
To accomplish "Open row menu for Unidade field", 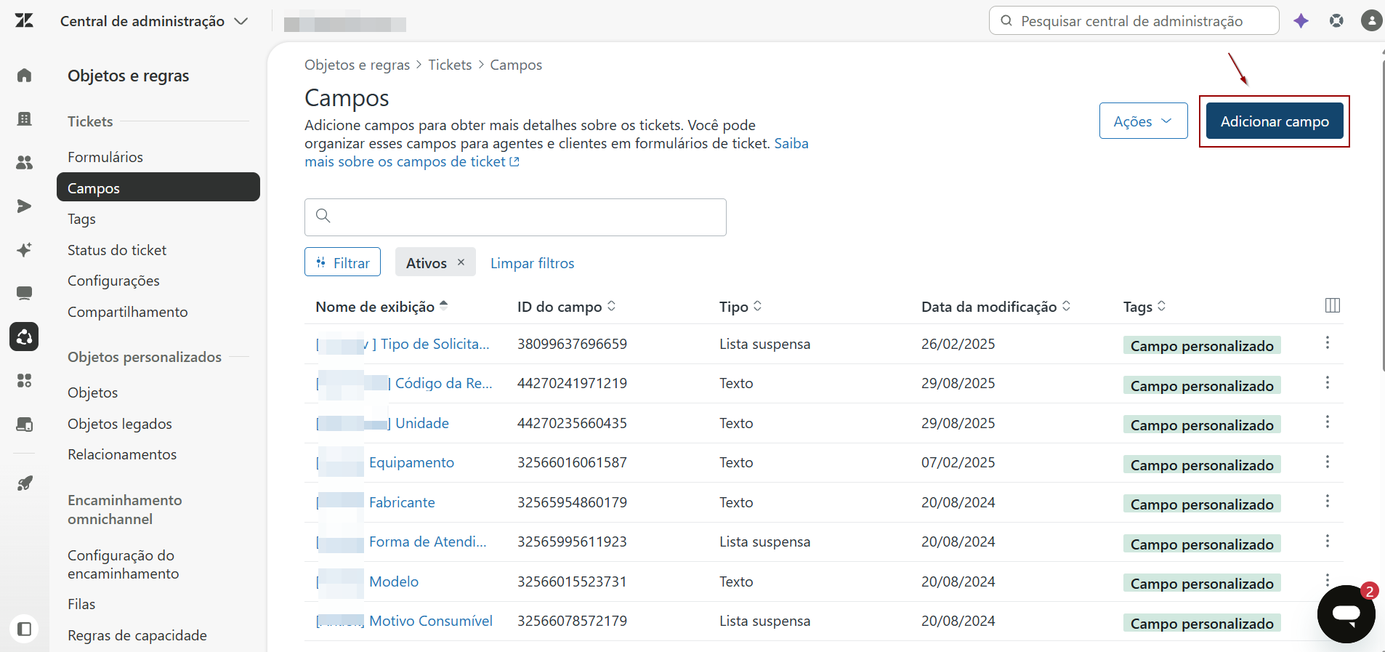I will 1328,422.
